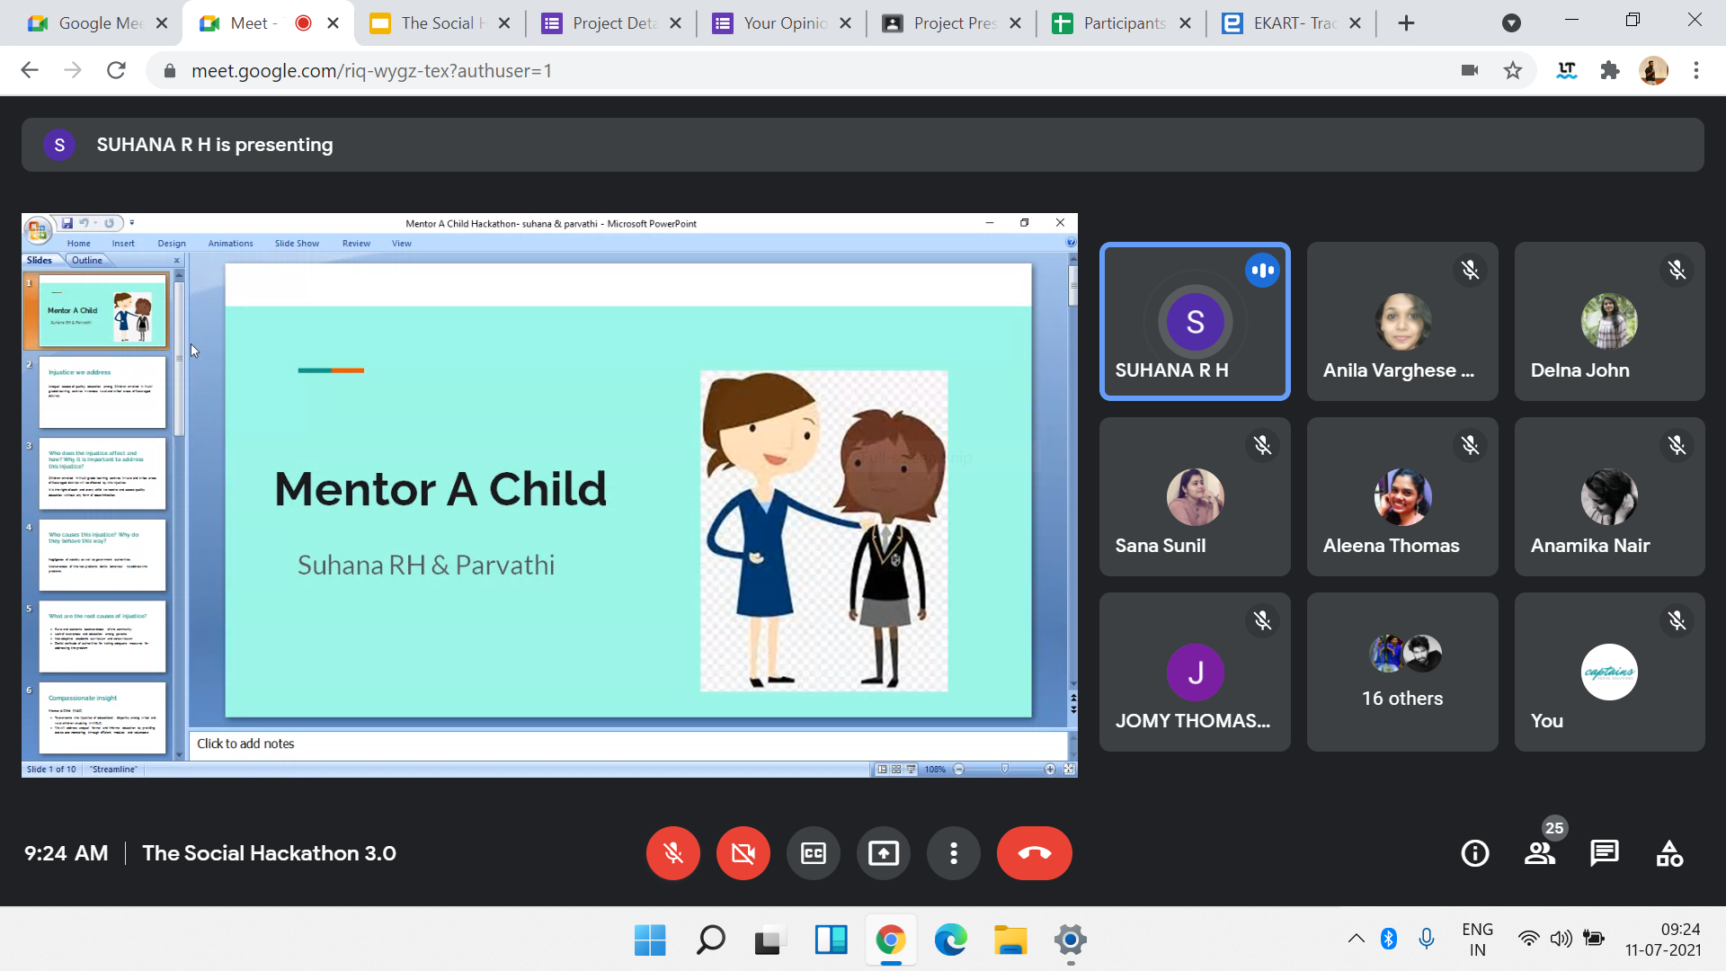Expand hidden system tray icons chevron
The image size is (1726, 971).
point(1356,940)
